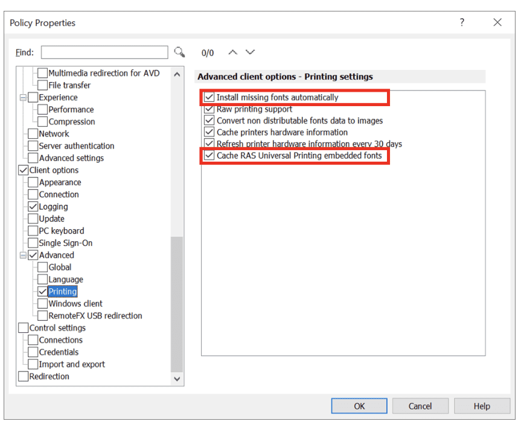
Task: Disable Raw printing support option
Action: pyautogui.click(x=209, y=109)
